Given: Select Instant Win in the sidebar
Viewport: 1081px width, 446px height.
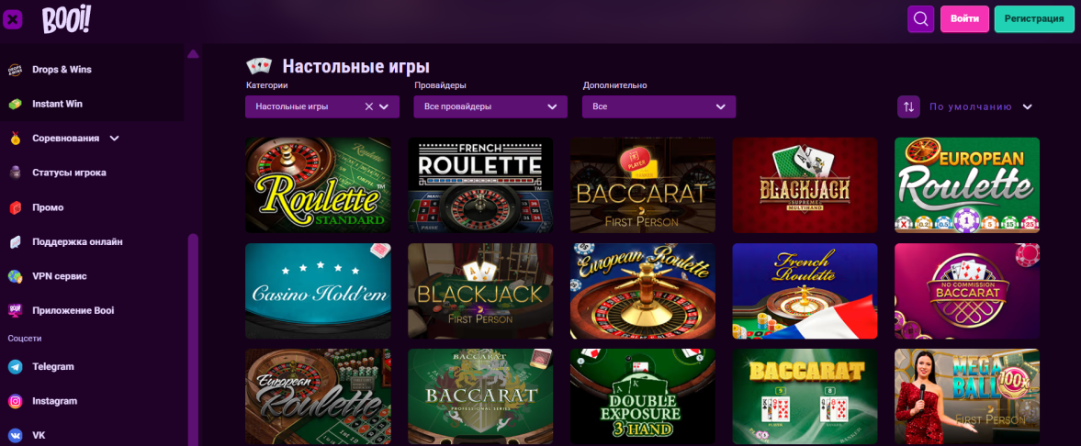Looking at the screenshot, I should 57,104.
